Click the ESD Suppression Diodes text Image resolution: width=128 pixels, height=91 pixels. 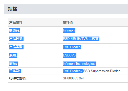coord(102,71)
